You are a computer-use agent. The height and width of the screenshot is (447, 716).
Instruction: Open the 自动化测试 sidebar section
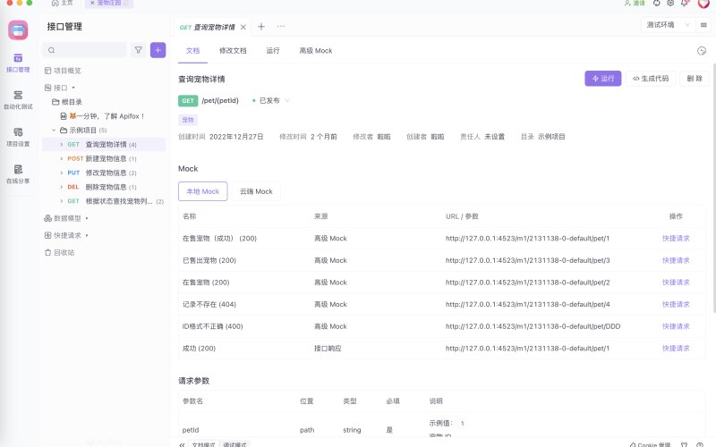18,100
